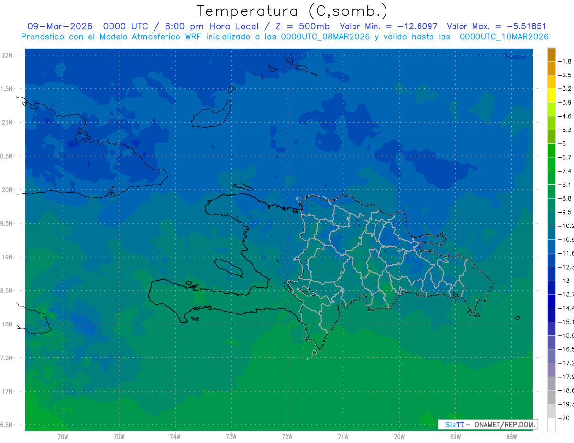Click the -8.1 value on the color legend

point(565,184)
